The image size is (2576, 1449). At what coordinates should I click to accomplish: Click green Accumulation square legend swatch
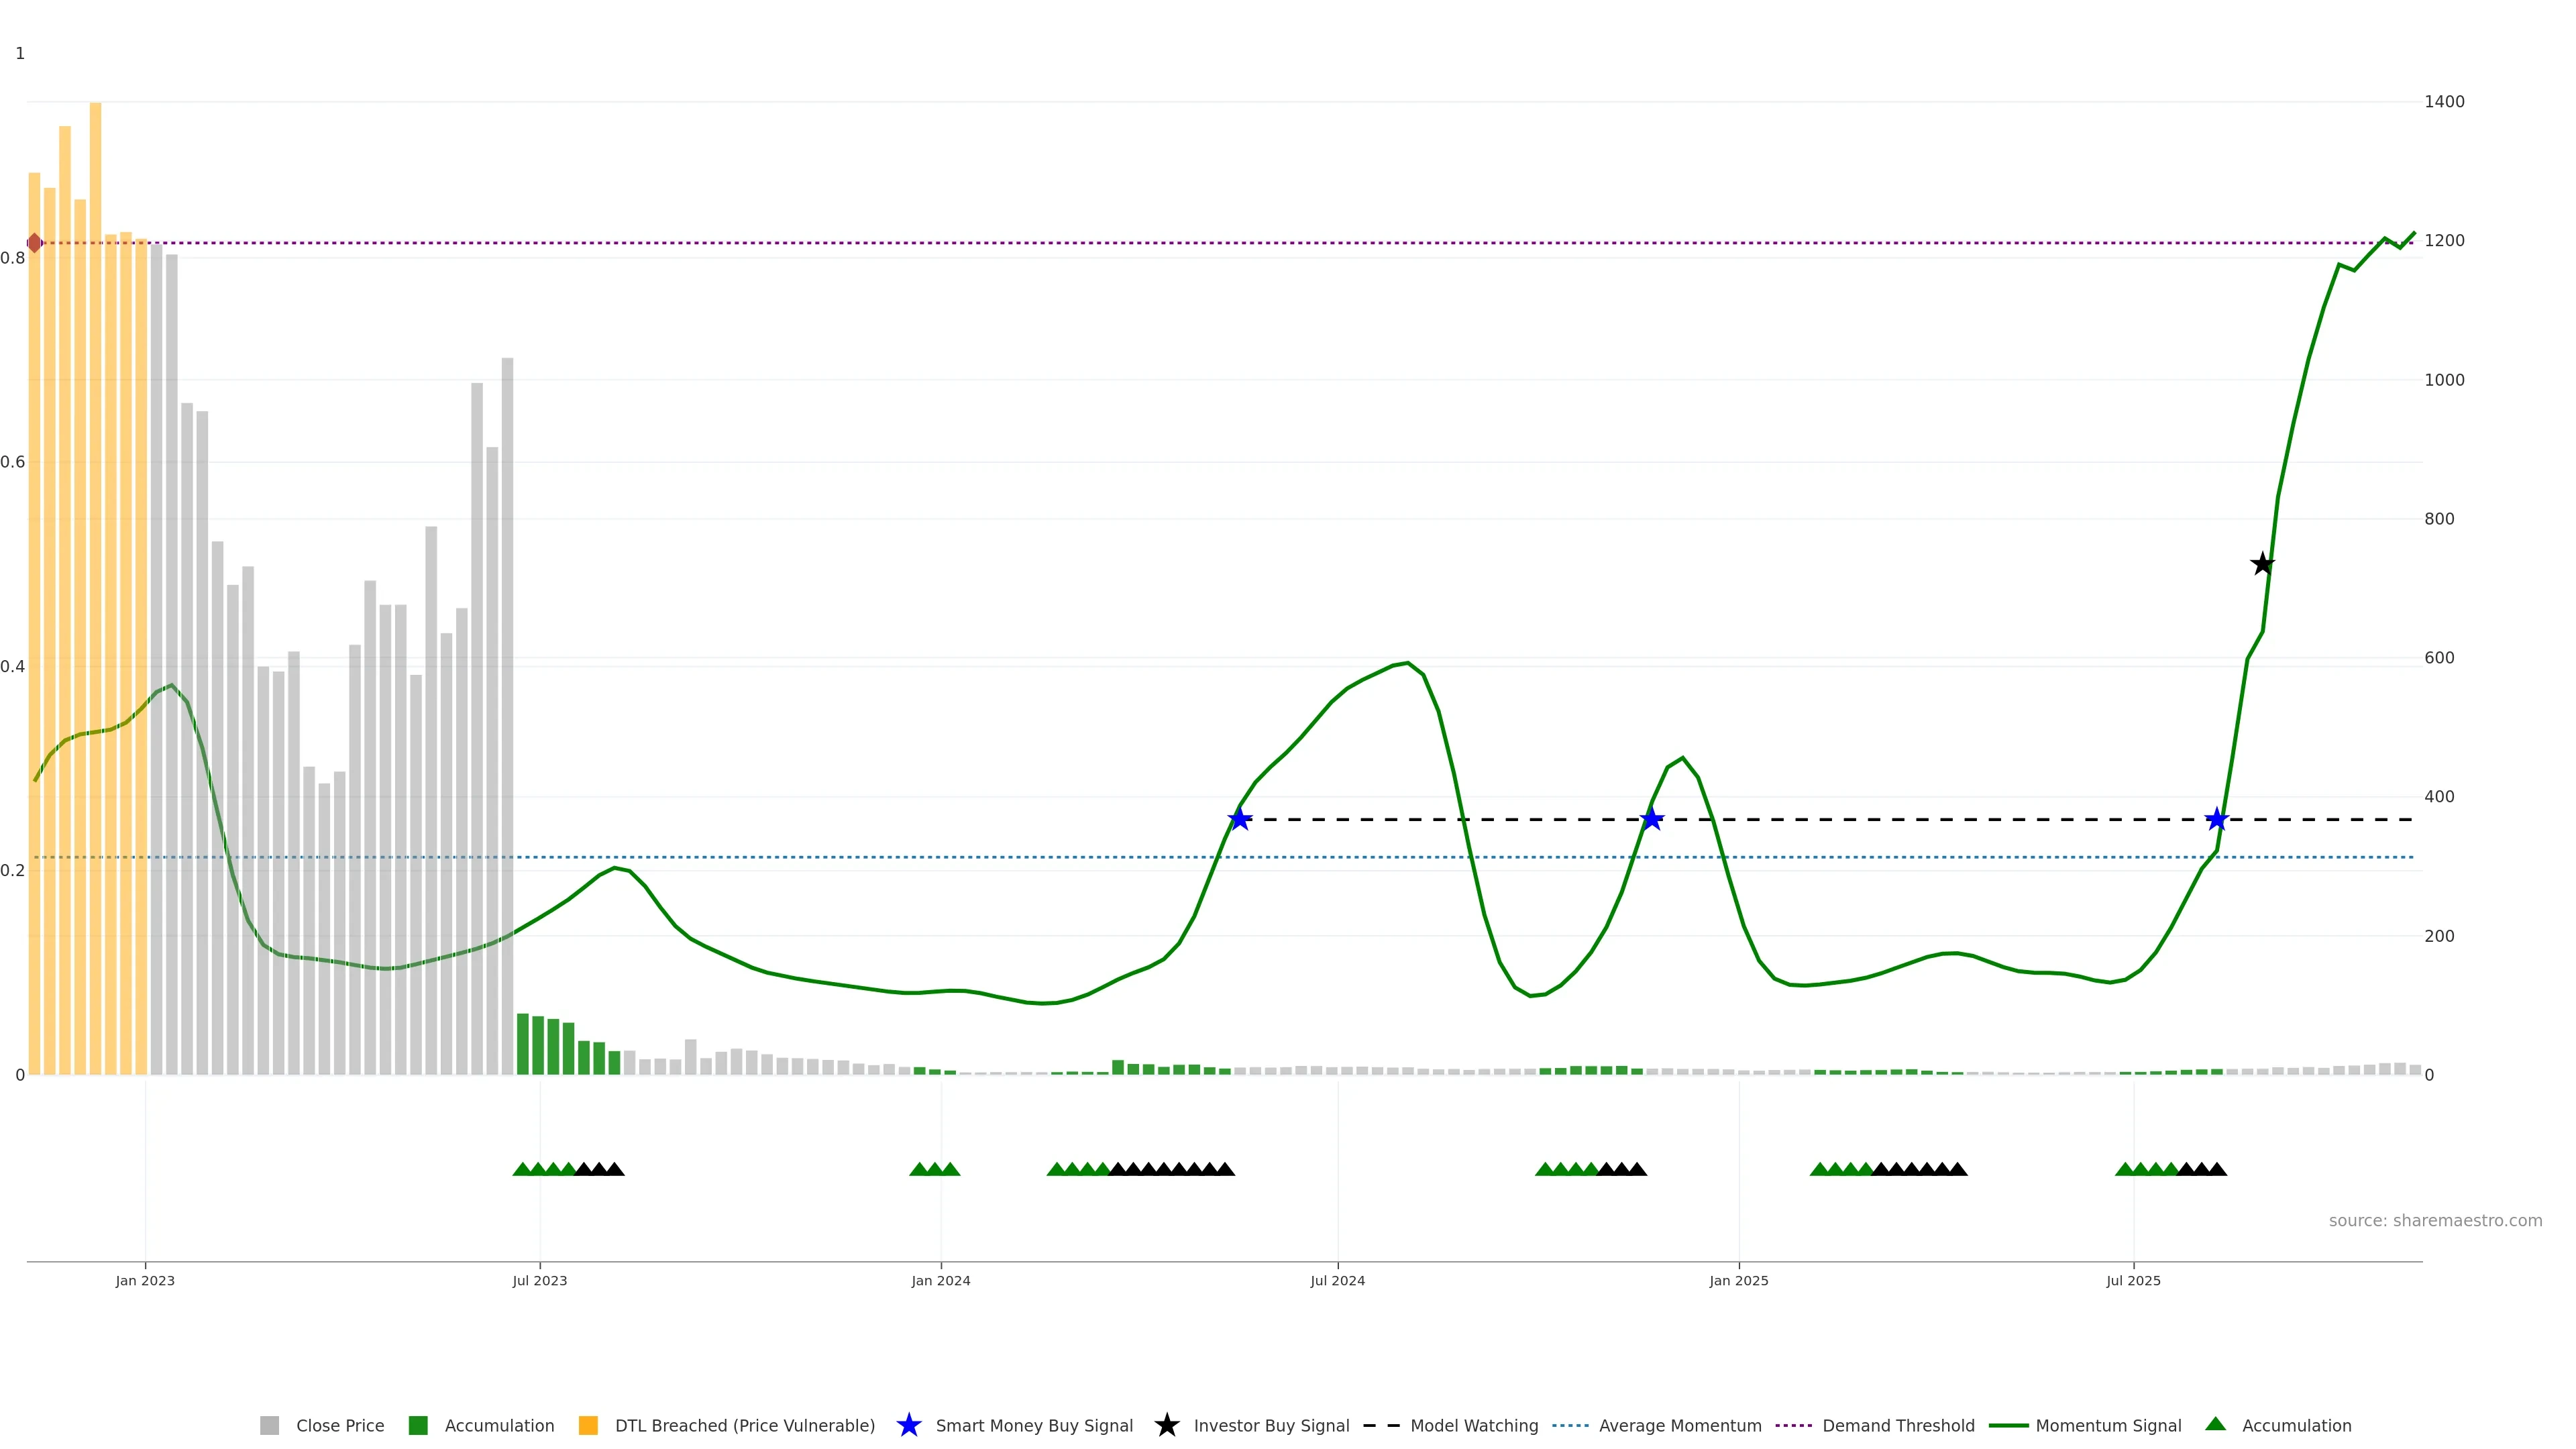point(418,1425)
